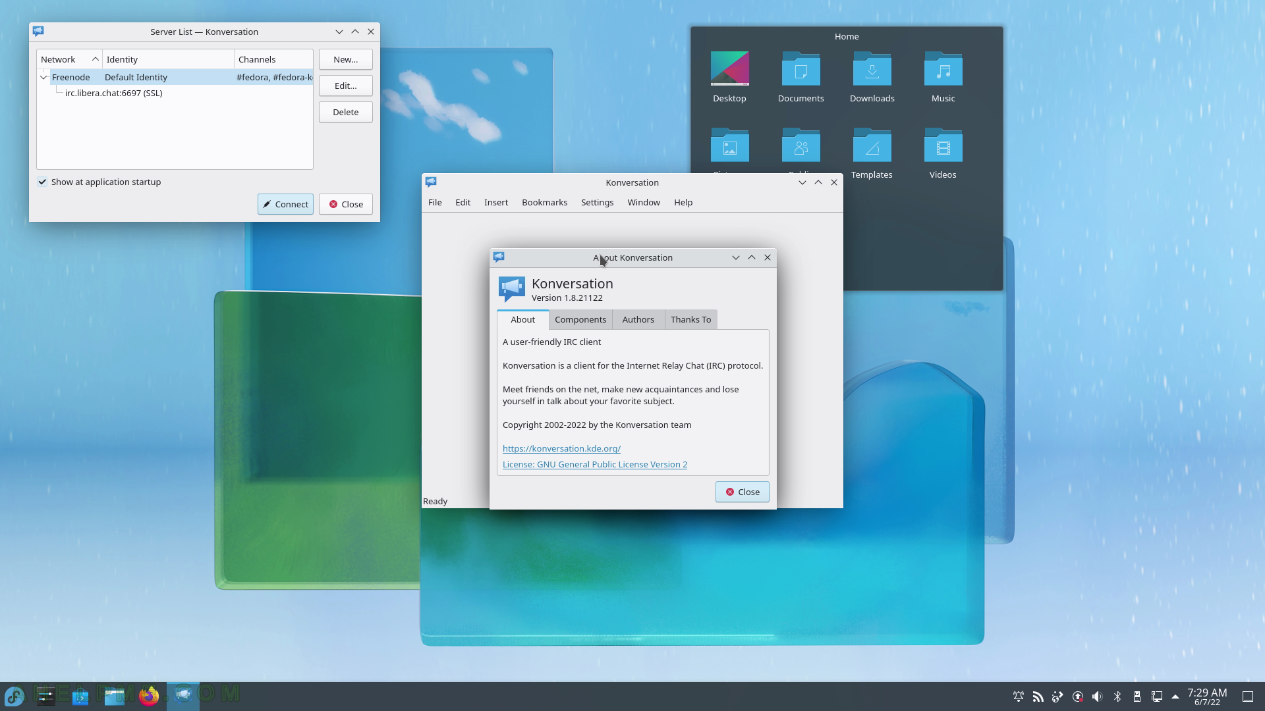
Task: Minimize the Konversation main window
Action: (x=802, y=182)
